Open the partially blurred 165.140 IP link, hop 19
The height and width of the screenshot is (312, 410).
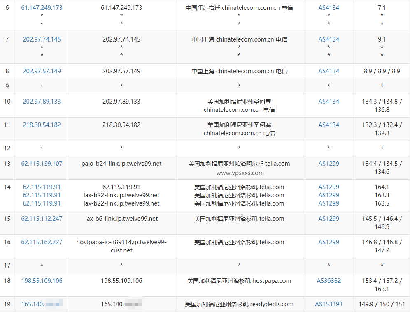(x=42, y=304)
